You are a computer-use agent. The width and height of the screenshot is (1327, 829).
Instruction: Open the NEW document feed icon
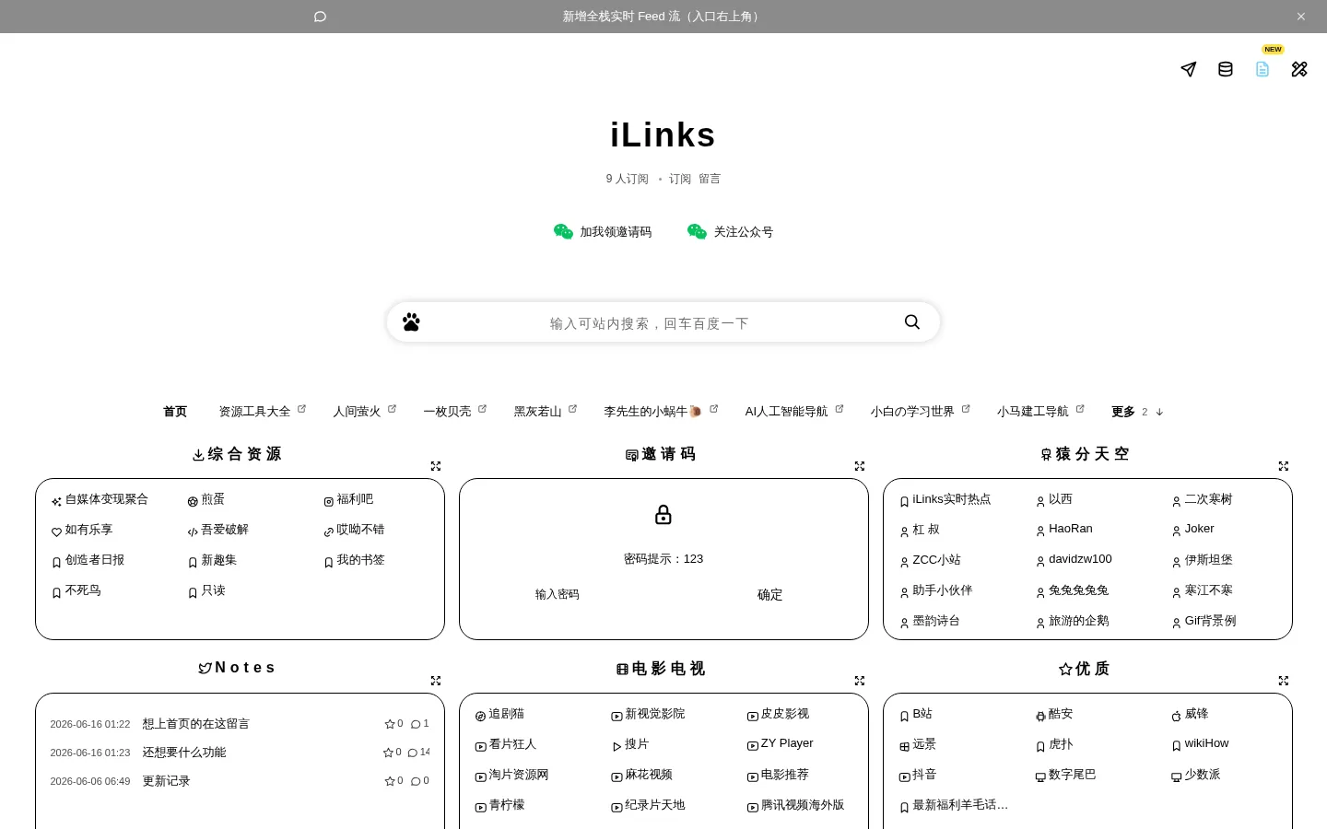1262,69
